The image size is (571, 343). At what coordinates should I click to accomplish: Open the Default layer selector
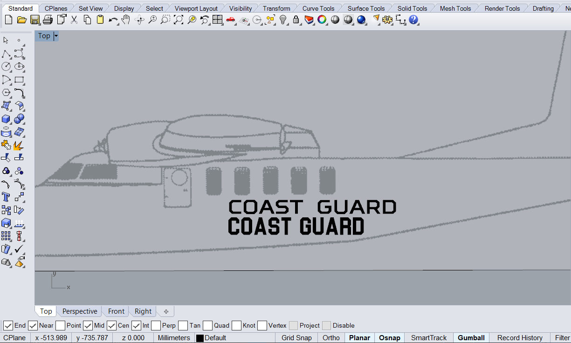coord(215,338)
